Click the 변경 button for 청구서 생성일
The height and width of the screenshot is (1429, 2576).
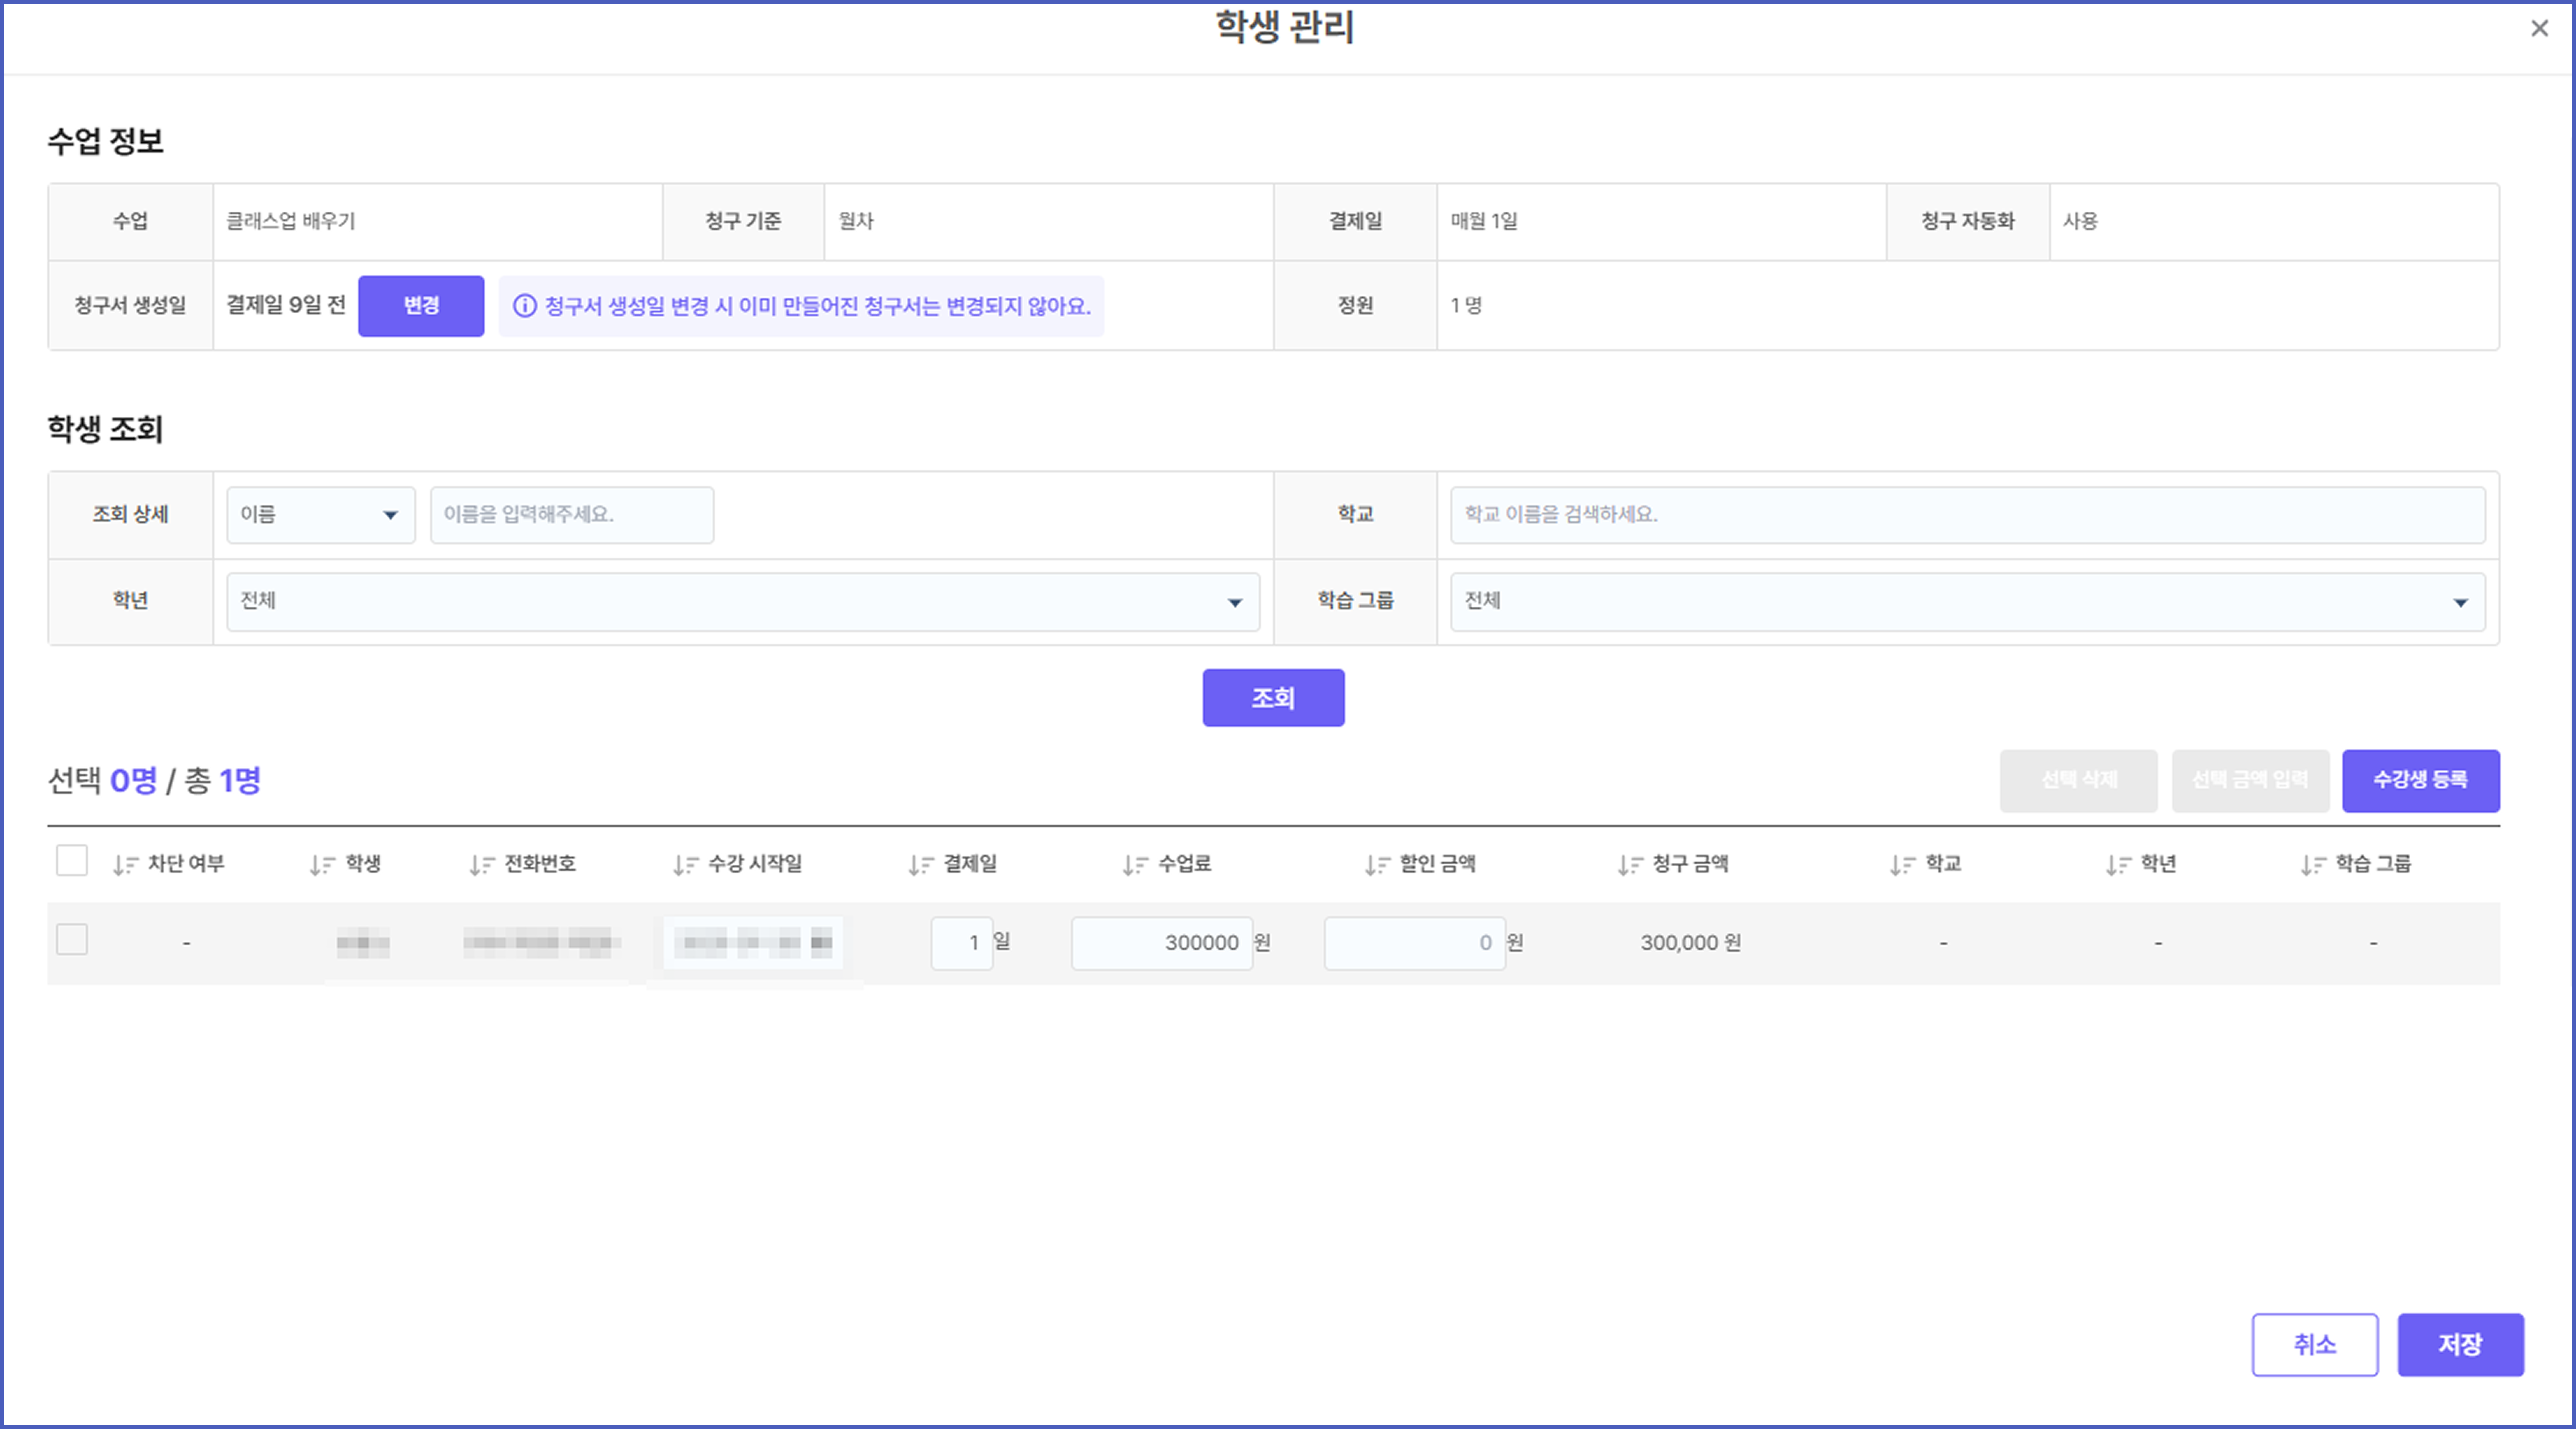tap(421, 306)
